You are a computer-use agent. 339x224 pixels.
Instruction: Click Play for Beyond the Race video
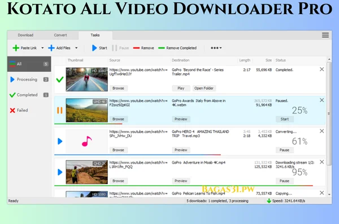(181, 88)
